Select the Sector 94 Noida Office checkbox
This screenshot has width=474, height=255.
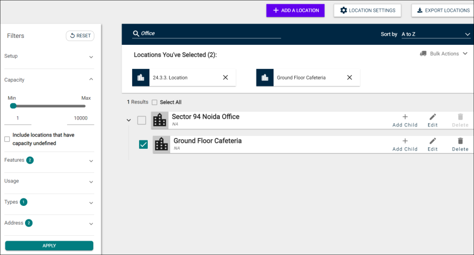141,121
